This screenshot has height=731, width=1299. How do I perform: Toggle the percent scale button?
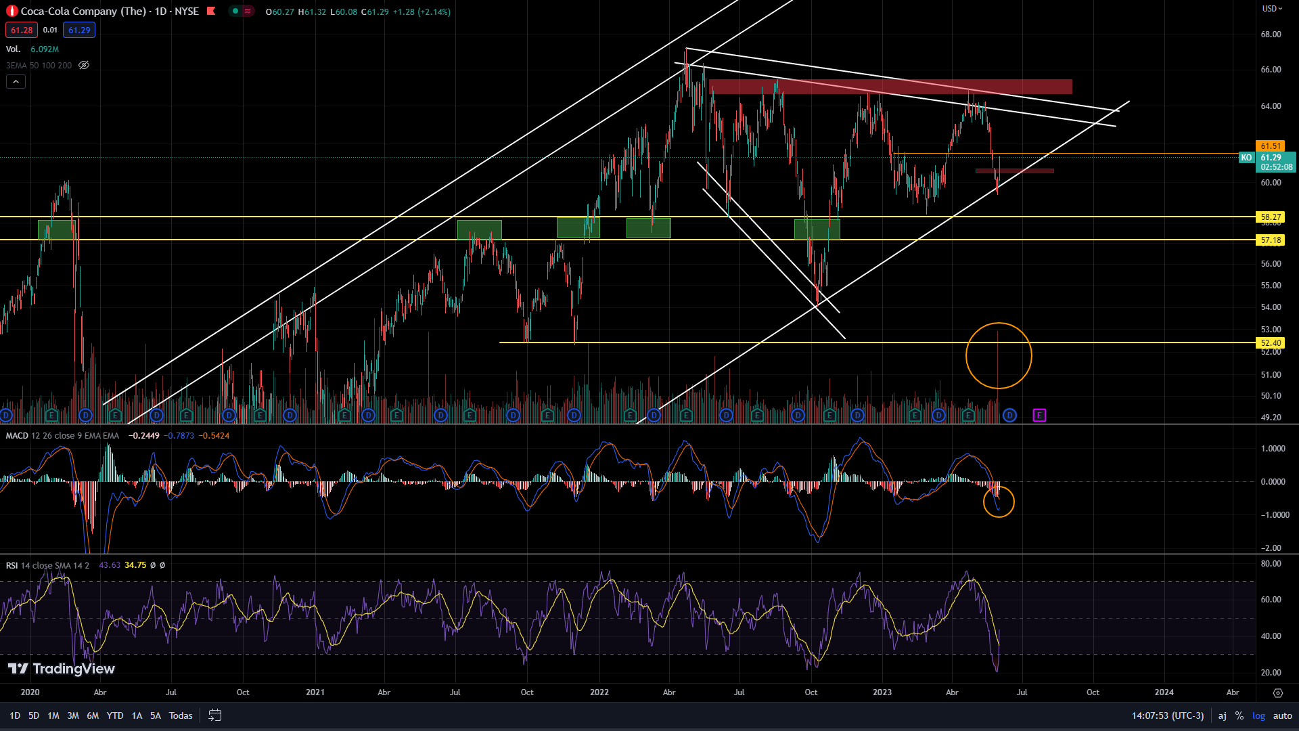(1239, 715)
